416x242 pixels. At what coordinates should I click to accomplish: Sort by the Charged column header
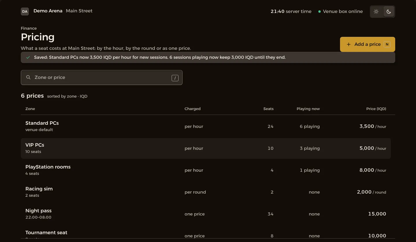tap(192, 109)
